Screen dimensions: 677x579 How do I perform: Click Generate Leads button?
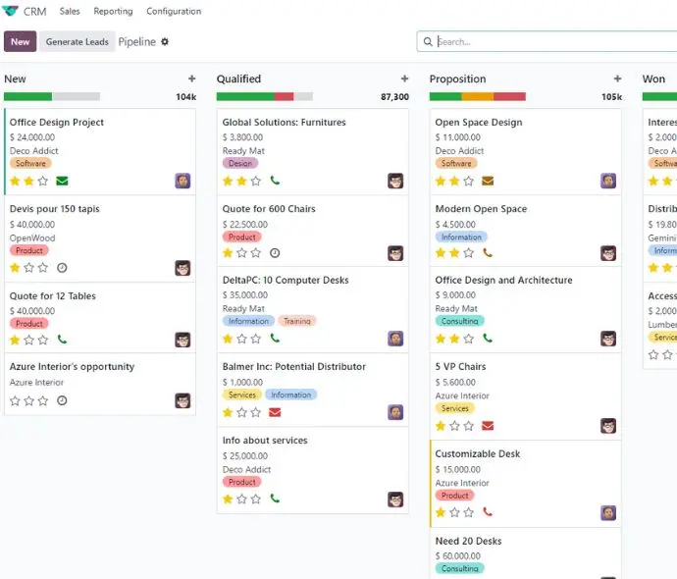(x=78, y=41)
